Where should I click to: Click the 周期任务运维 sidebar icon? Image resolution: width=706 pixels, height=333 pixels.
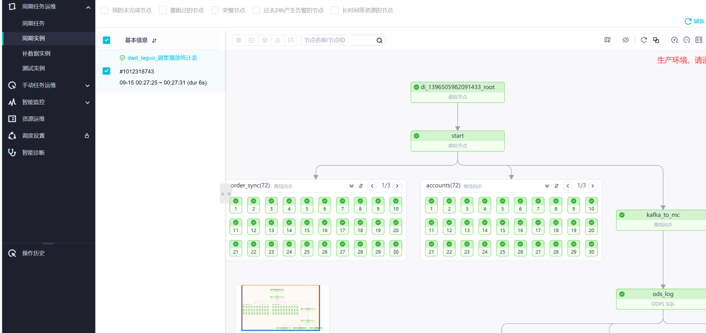pos(12,6)
